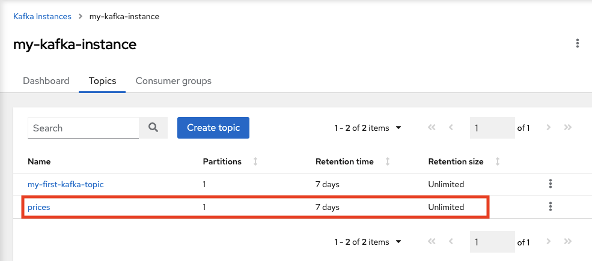The image size is (592, 261).
Task: Go to previous page in top pagination
Action: pos(450,128)
